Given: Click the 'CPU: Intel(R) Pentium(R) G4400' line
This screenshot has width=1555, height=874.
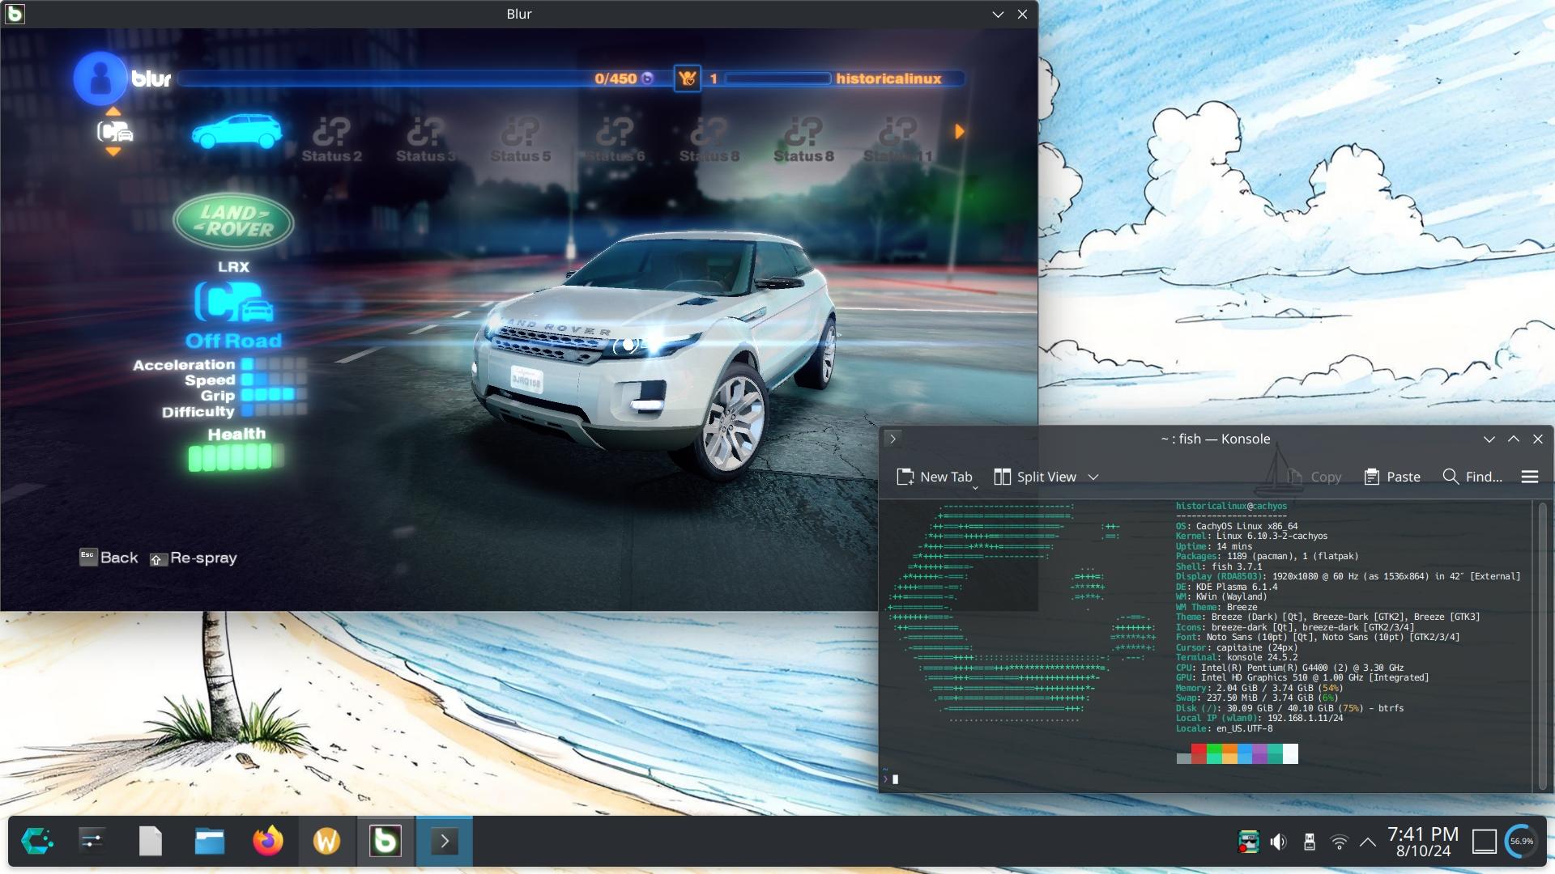Looking at the screenshot, I should click(x=1289, y=668).
